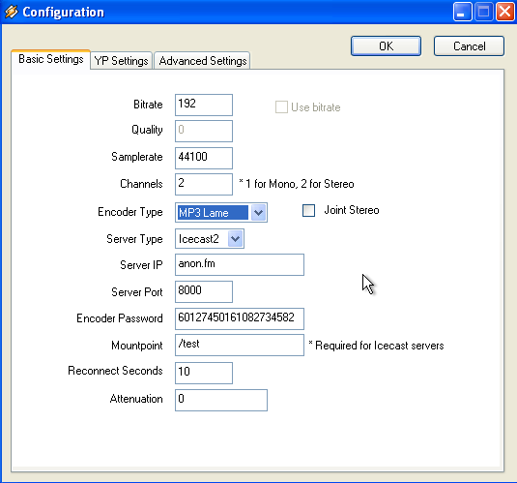Expand the Server Type dropdown
The height and width of the screenshot is (483, 517).
coord(236,238)
